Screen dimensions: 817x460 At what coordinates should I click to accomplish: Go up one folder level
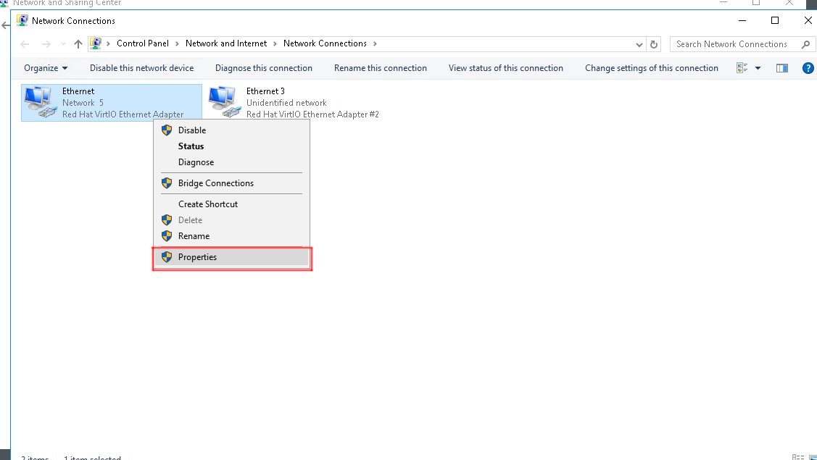click(78, 44)
